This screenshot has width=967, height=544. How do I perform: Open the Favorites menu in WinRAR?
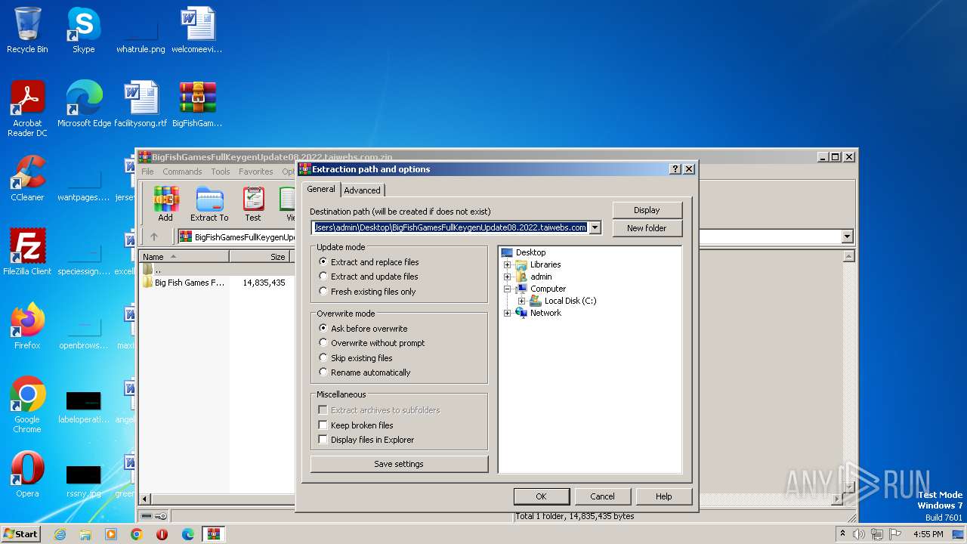(x=256, y=172)
